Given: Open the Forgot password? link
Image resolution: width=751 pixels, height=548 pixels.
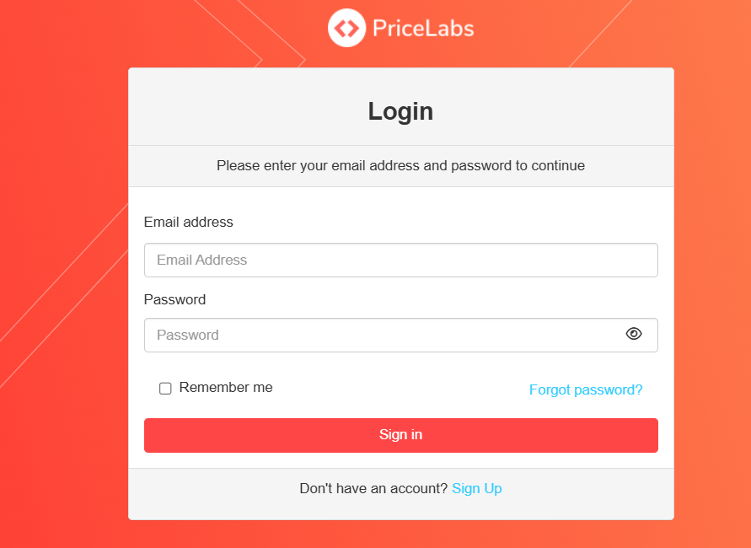Looking at the screenshot, I should [x=586, y=390].
